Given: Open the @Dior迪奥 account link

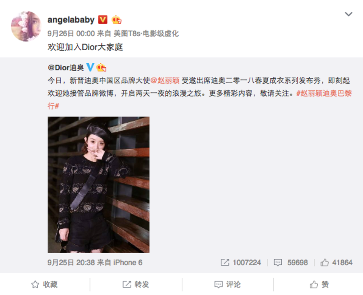Looking at the screenshot, I should point(66,67).
